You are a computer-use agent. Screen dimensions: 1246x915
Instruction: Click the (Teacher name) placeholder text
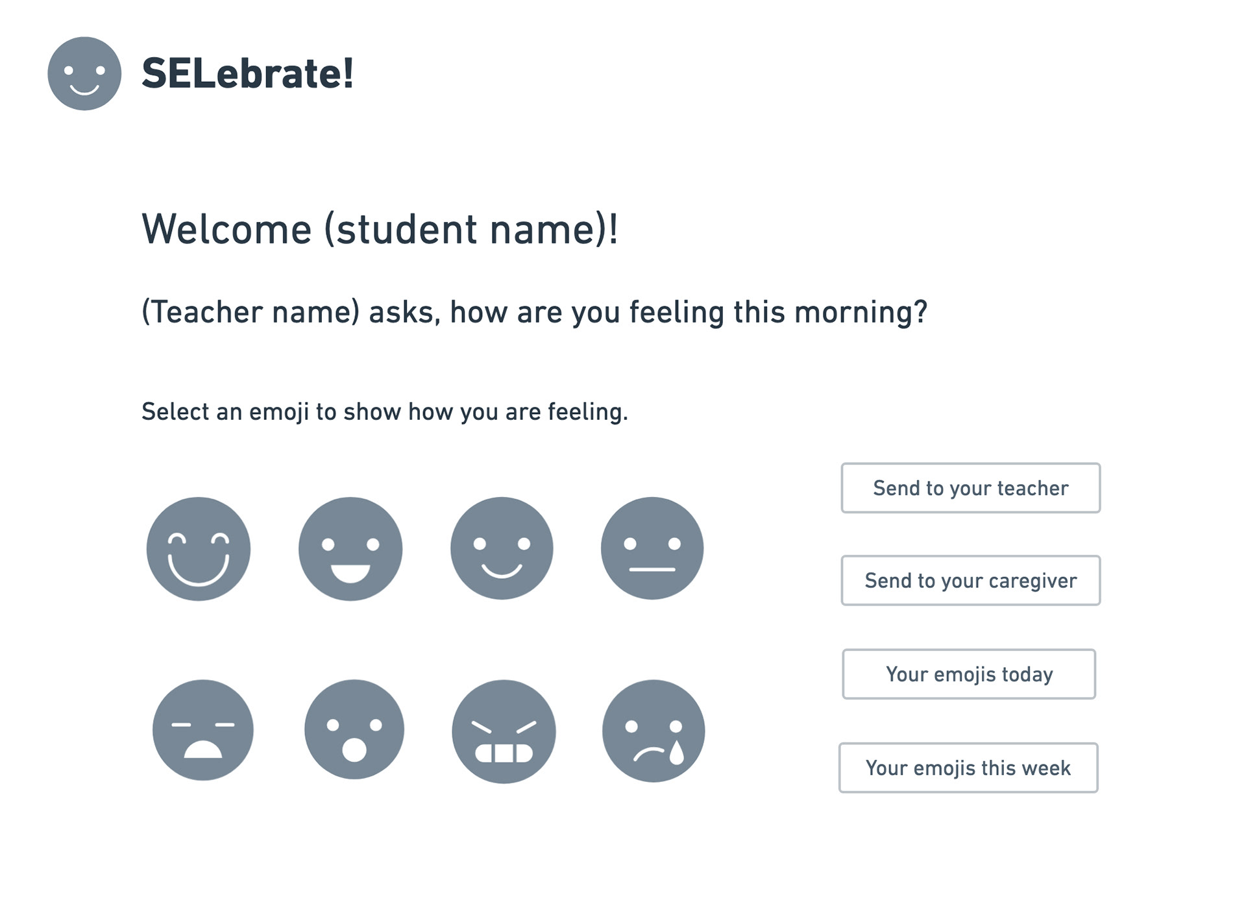click(x=250, y=312)
